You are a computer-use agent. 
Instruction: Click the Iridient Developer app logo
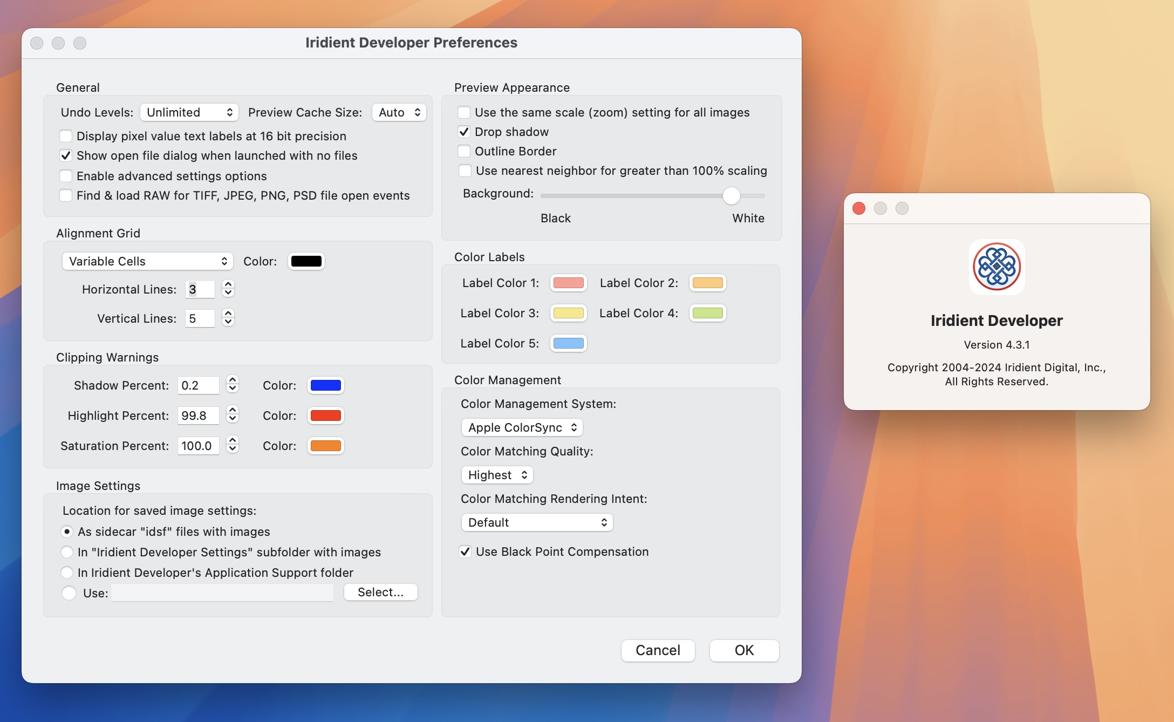(996, 267)
